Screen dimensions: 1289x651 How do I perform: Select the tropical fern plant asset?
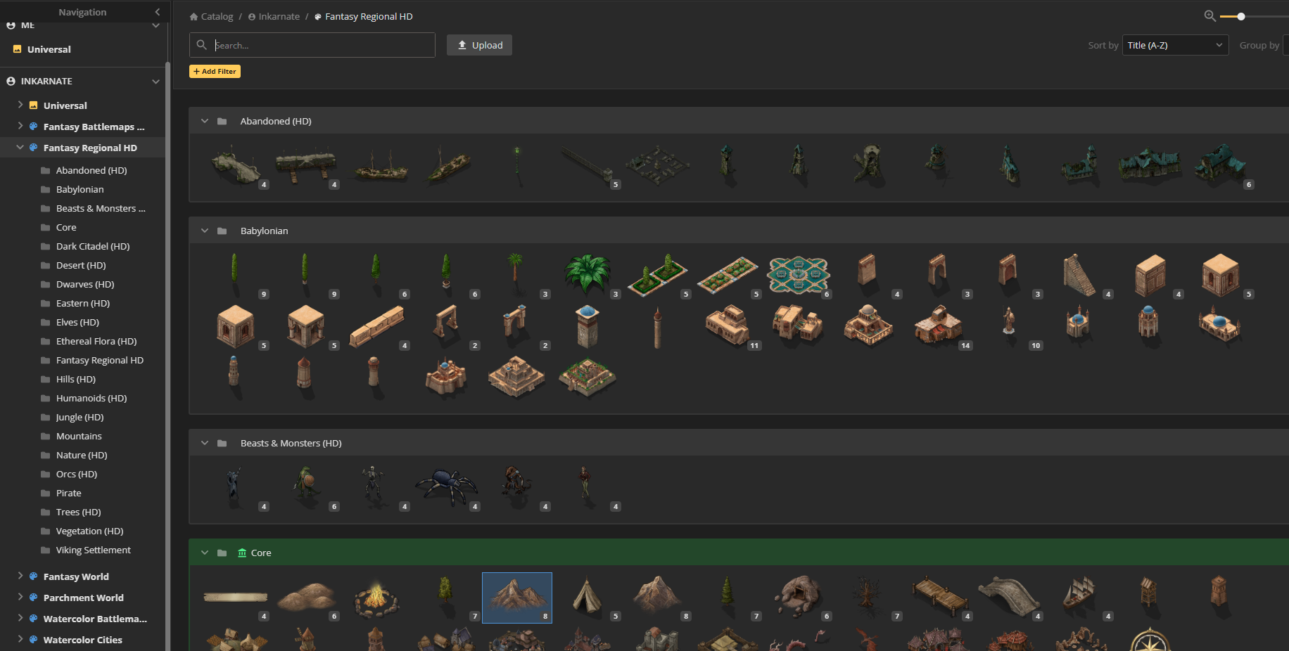tap(587, 273)
